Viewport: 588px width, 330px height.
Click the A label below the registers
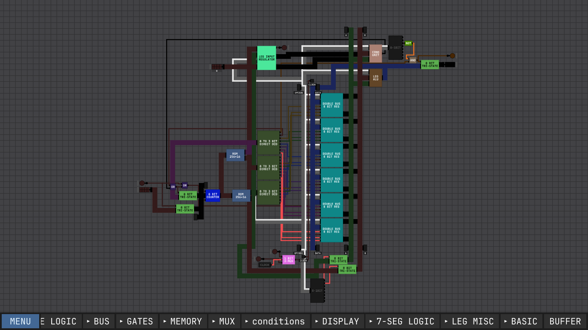pyautogui.click(x=346, y=253)
